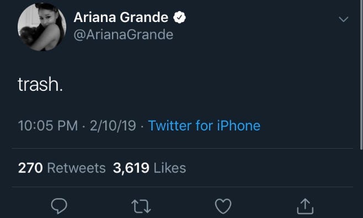Reply to the tweet via speech bubble icon
Screen dimensions: 363x218
pos(59,206)
